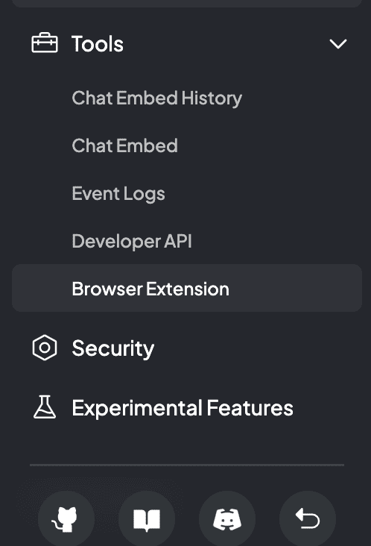The image size is (371, 546).
Task: Click the back arrow return icon
Action: tap(308, 518)
